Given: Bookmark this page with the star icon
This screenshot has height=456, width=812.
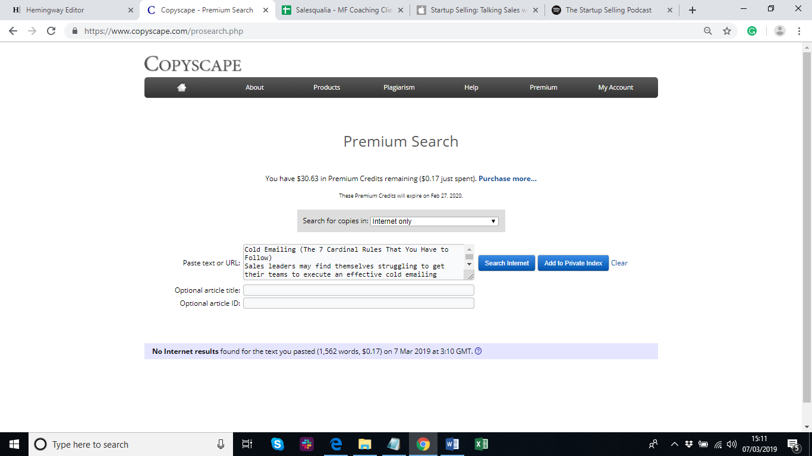Looking at the screenshot, I should (727, 31).
